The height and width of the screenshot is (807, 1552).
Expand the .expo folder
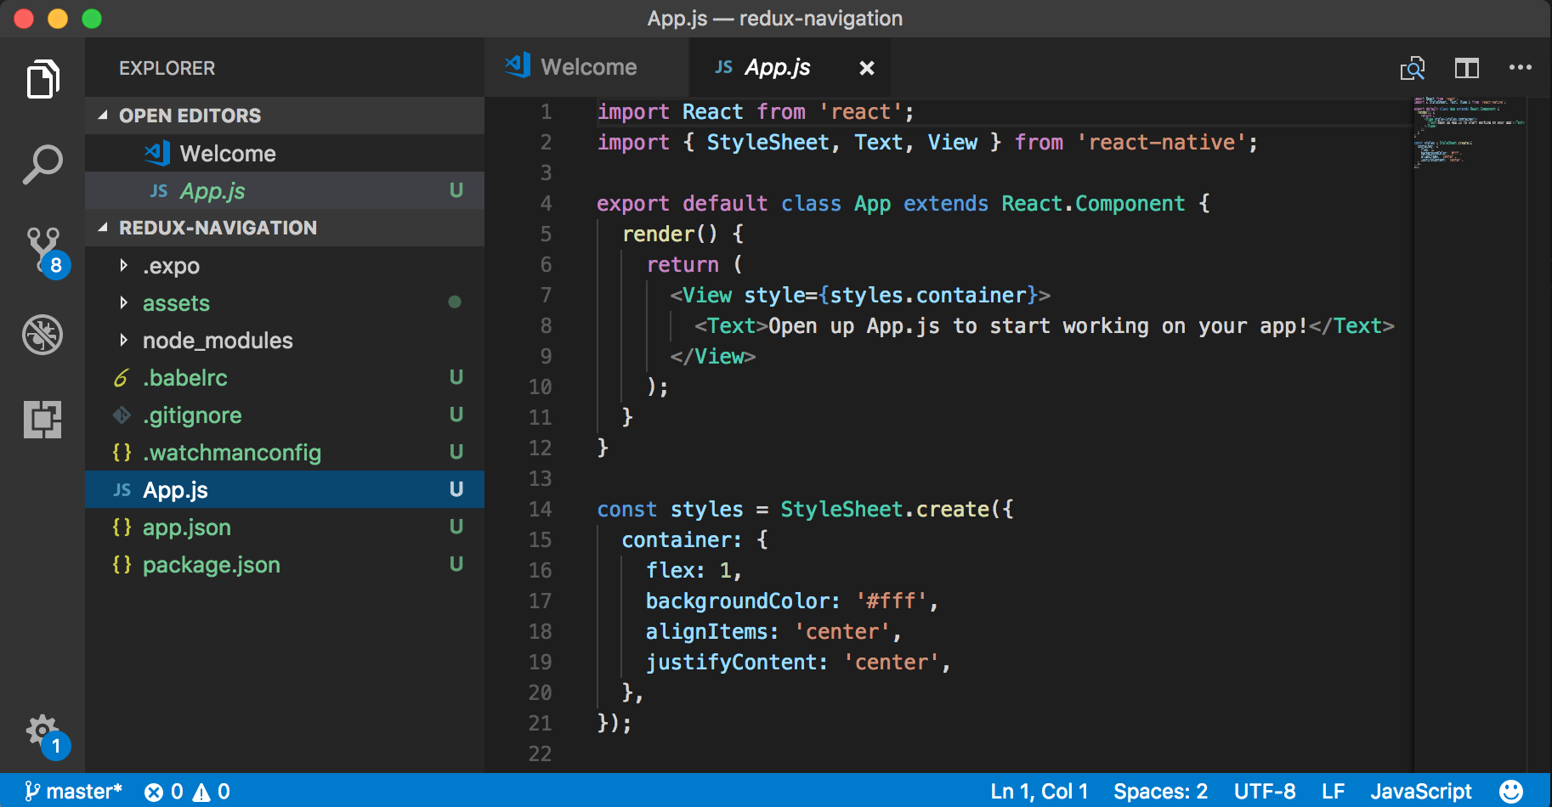pyautogui.click(x=171, y=266)
